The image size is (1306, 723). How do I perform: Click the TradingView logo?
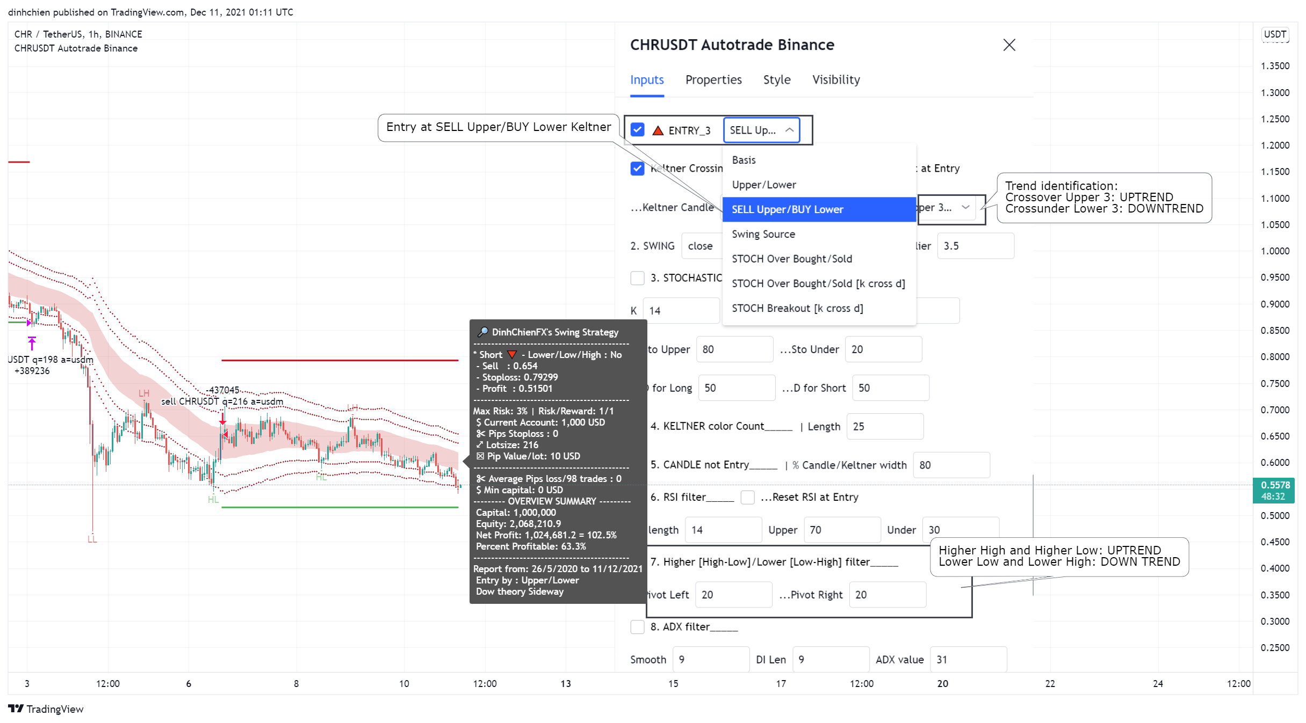(x=46, y=709)
